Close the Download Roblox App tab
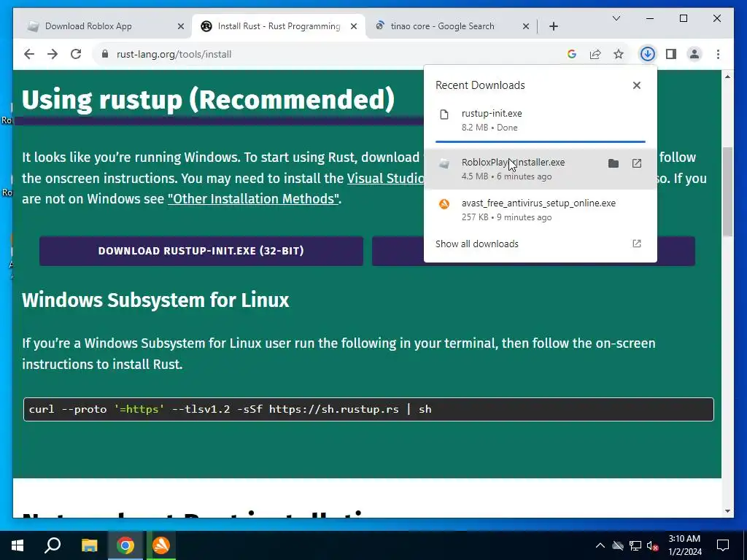Screen dimensions: 747x560 [x=181, y=27]
